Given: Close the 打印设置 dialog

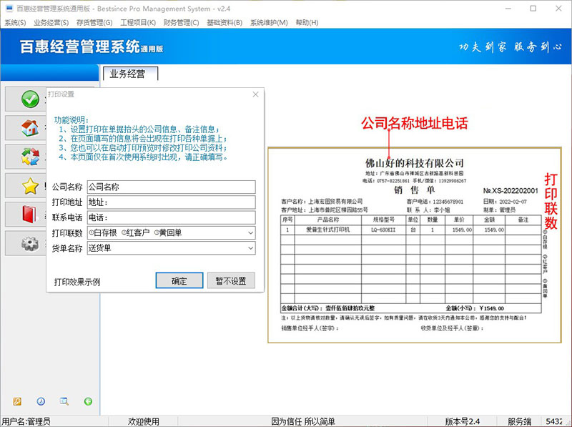Looking at the screenshot, I should (255, 94).
